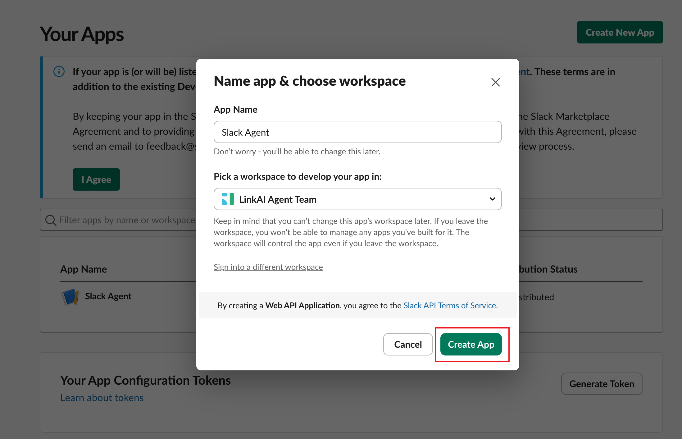The height and width of the screenshot is (439, 682).
Task: Click Create New App on Your Apps page
Action: (x=620, y=32)
